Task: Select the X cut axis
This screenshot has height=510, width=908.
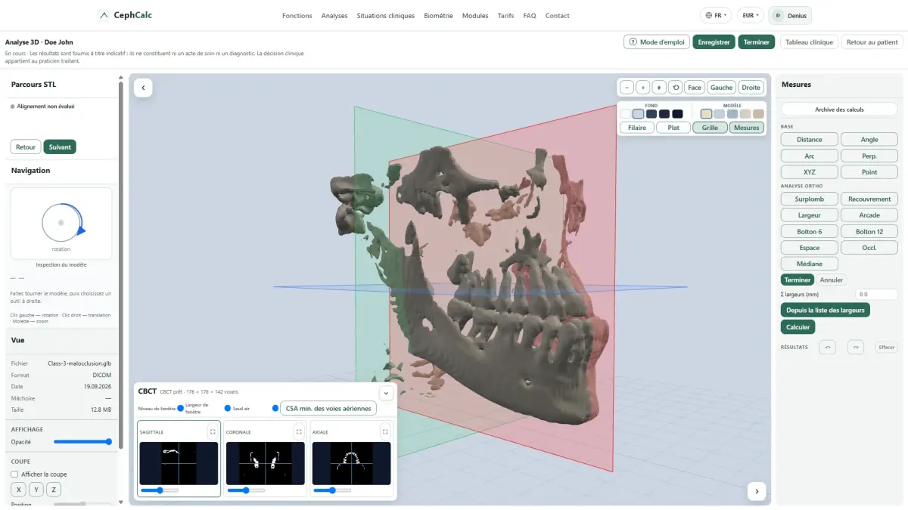Action: click(19, 490)
